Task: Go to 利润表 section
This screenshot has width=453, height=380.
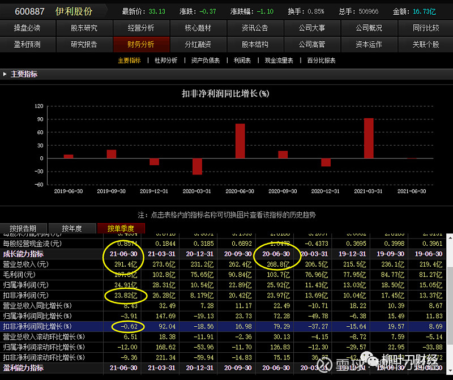Action: tap(242, 61)
